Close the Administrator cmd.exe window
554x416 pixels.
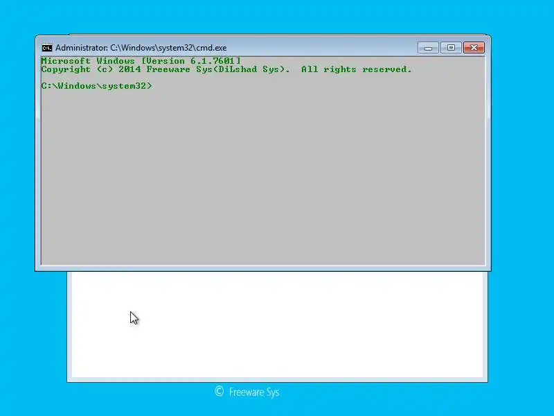[474, 48]
